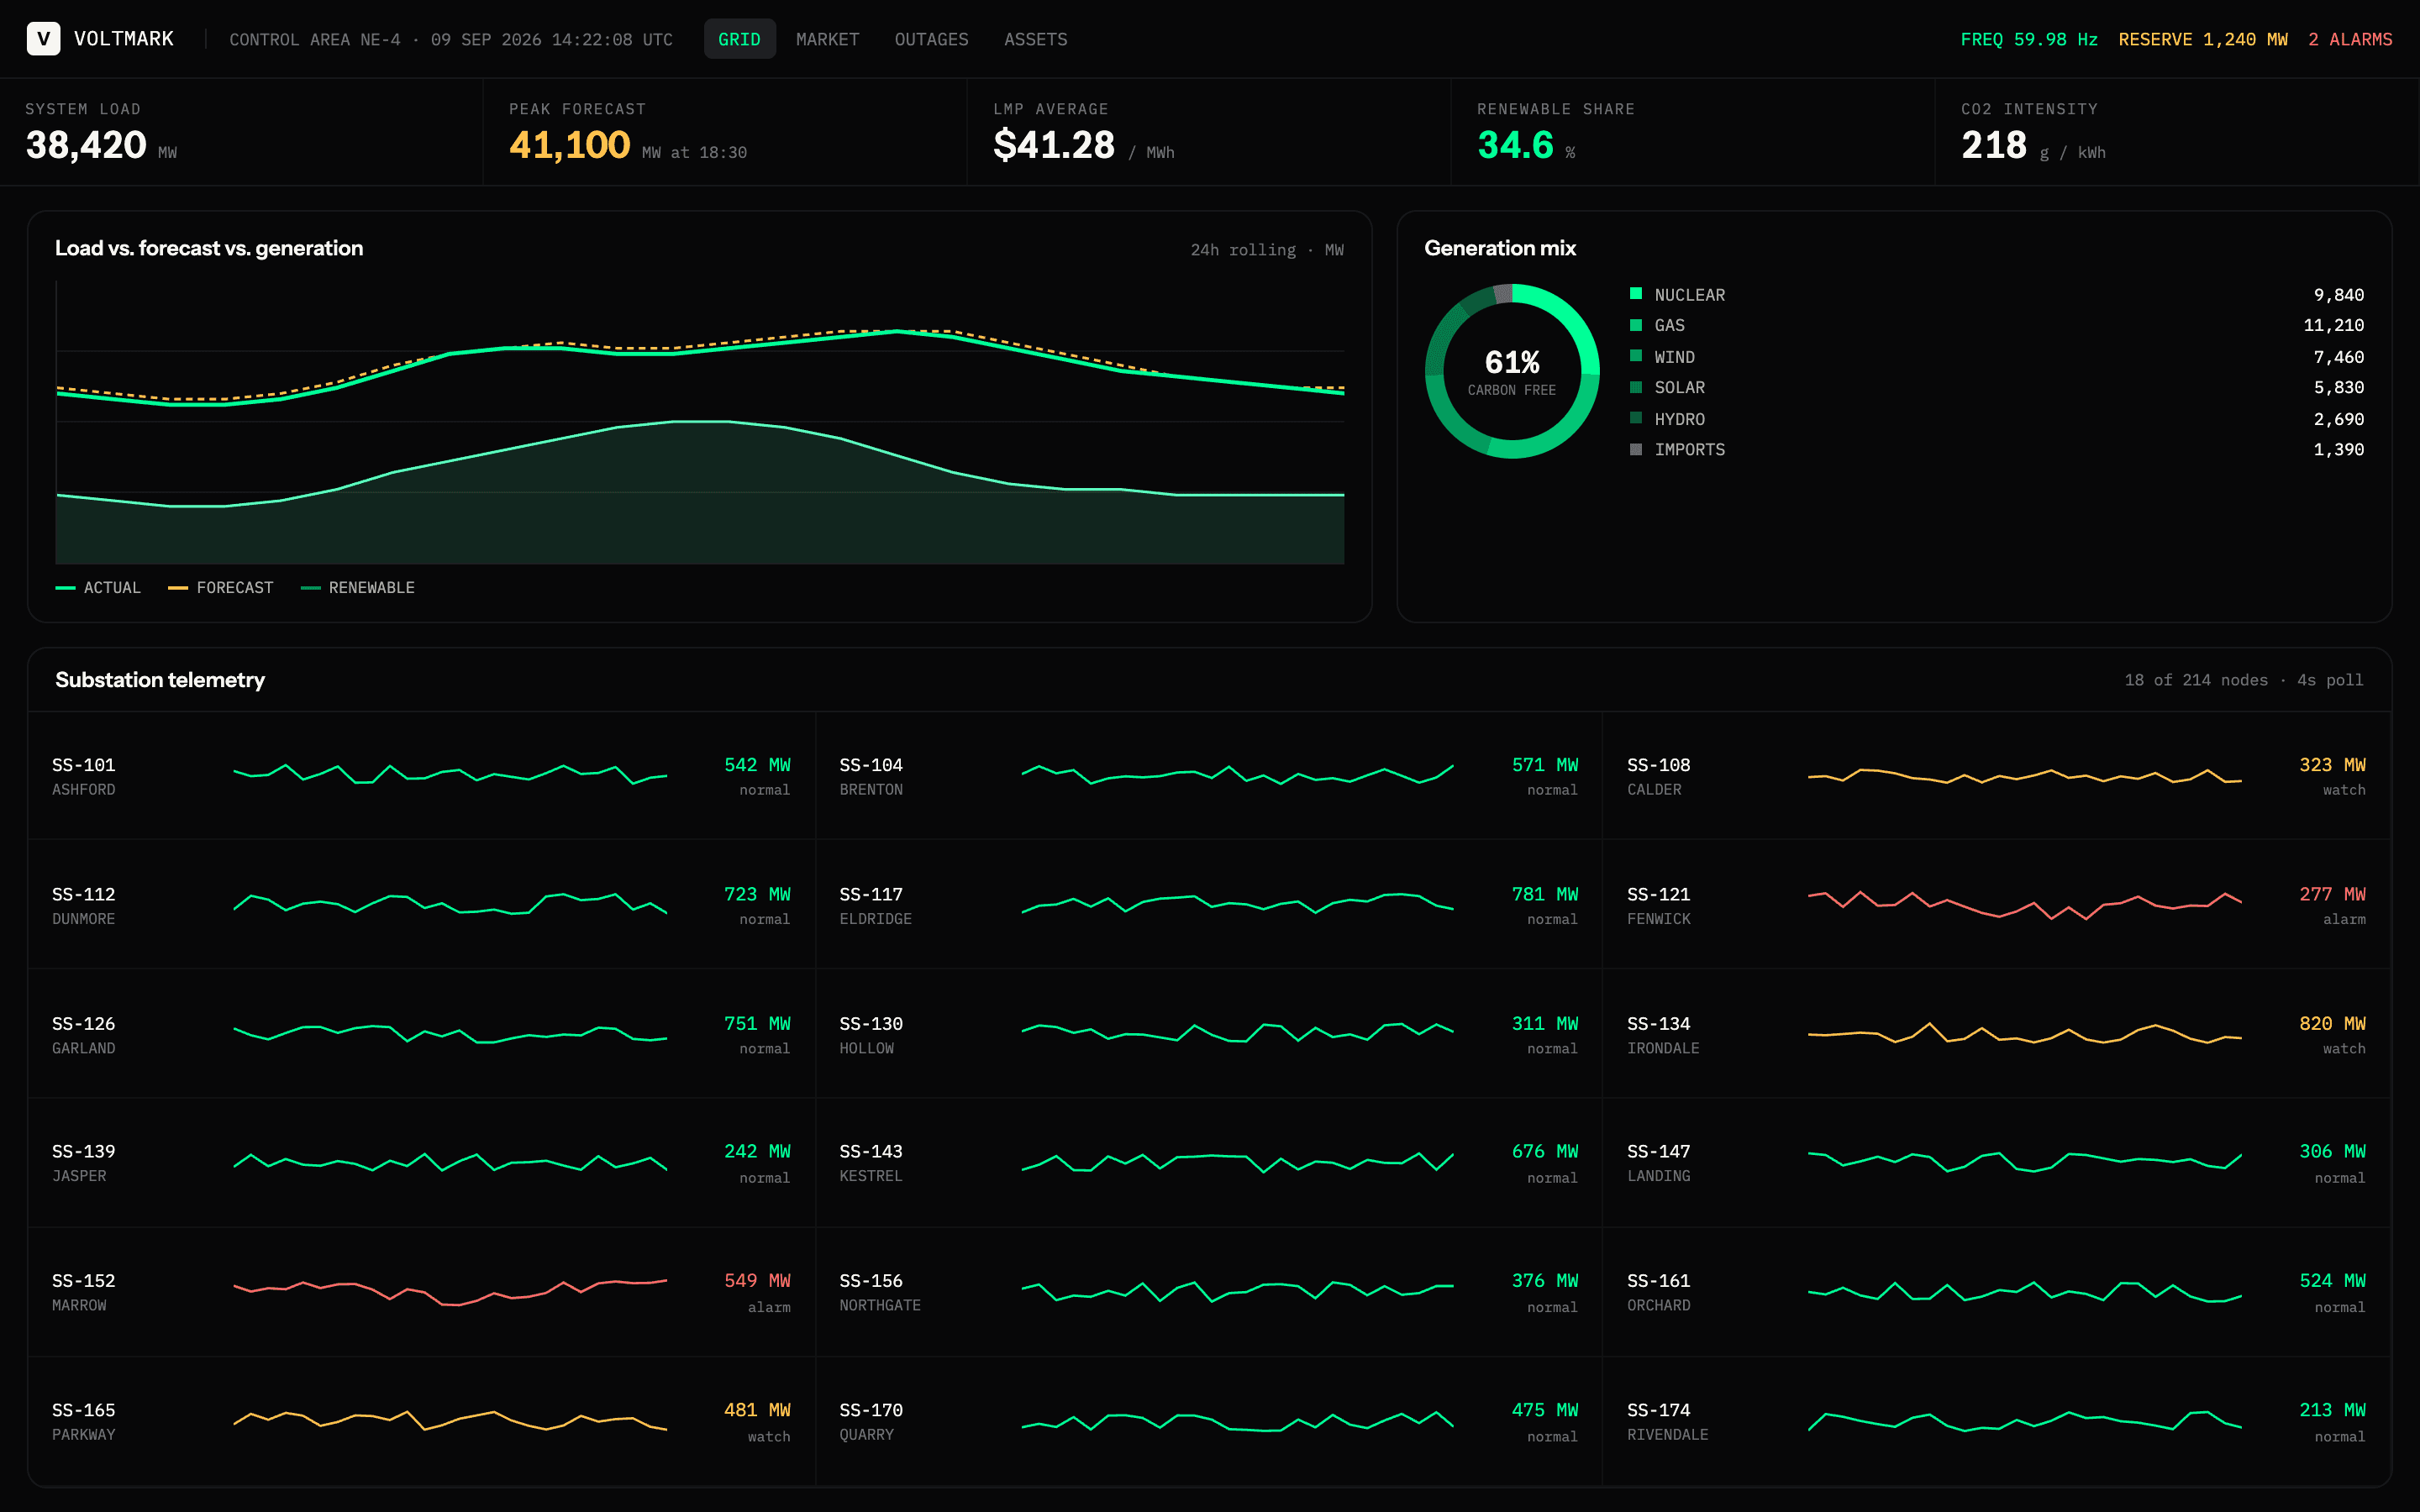2420x1512 pixels.
Task: Click the 781 MW reading for ELDRIDGE
Action: pyautogui.click(x=1545, y=894)
